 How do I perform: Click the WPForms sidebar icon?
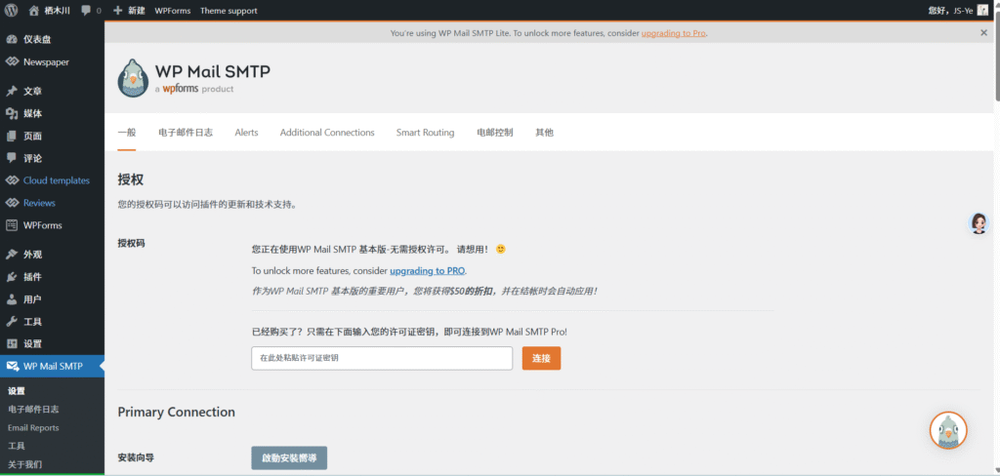pos(12,225)
